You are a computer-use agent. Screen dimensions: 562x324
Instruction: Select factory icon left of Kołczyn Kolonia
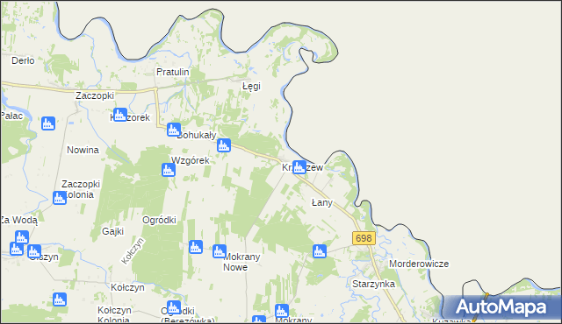pos(60,299)
